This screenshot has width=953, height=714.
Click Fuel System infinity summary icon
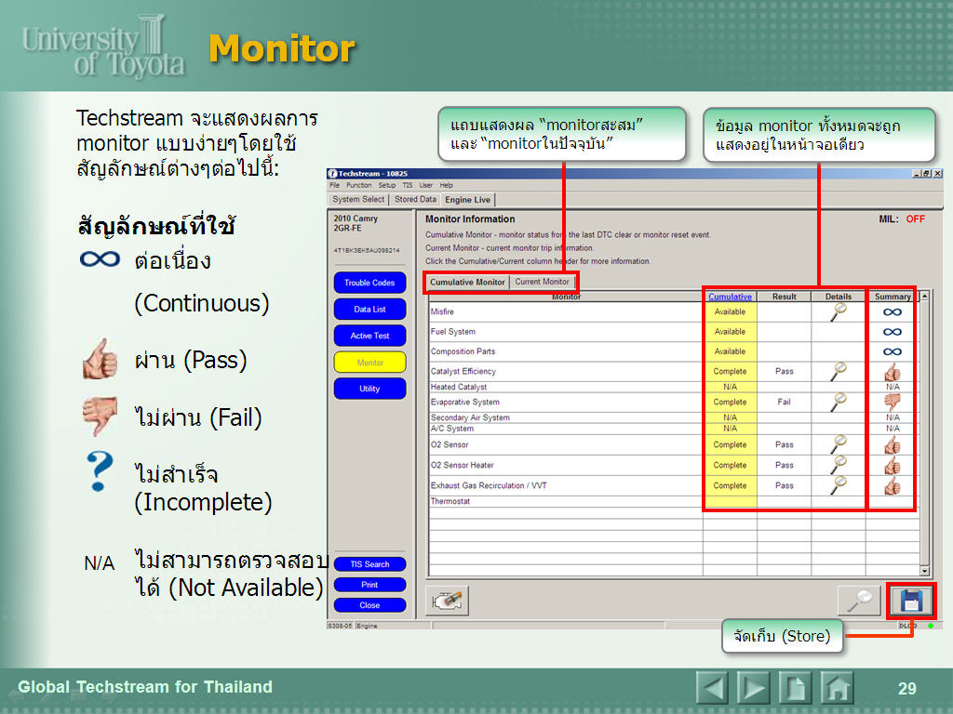pyautogui.click(x=893, y=332)
